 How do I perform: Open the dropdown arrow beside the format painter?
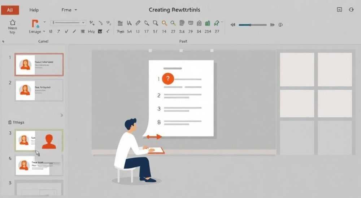[x=45, y=22]
